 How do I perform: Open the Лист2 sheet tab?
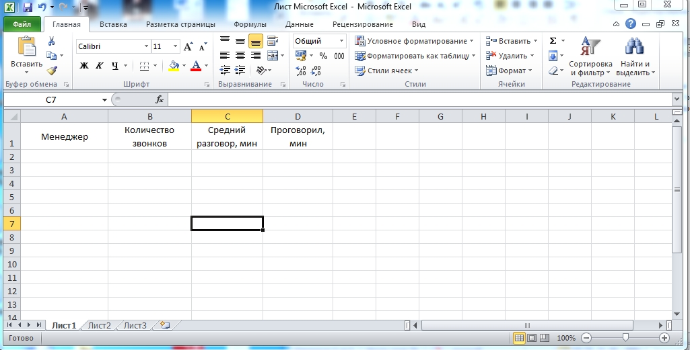coord(100,325)
